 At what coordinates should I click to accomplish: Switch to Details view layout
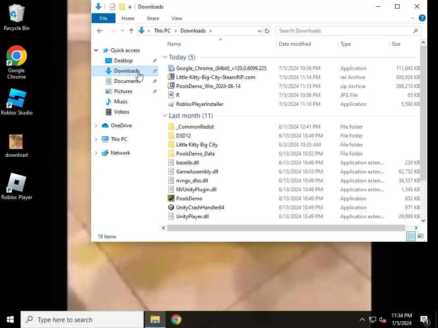tap(411, 236)
